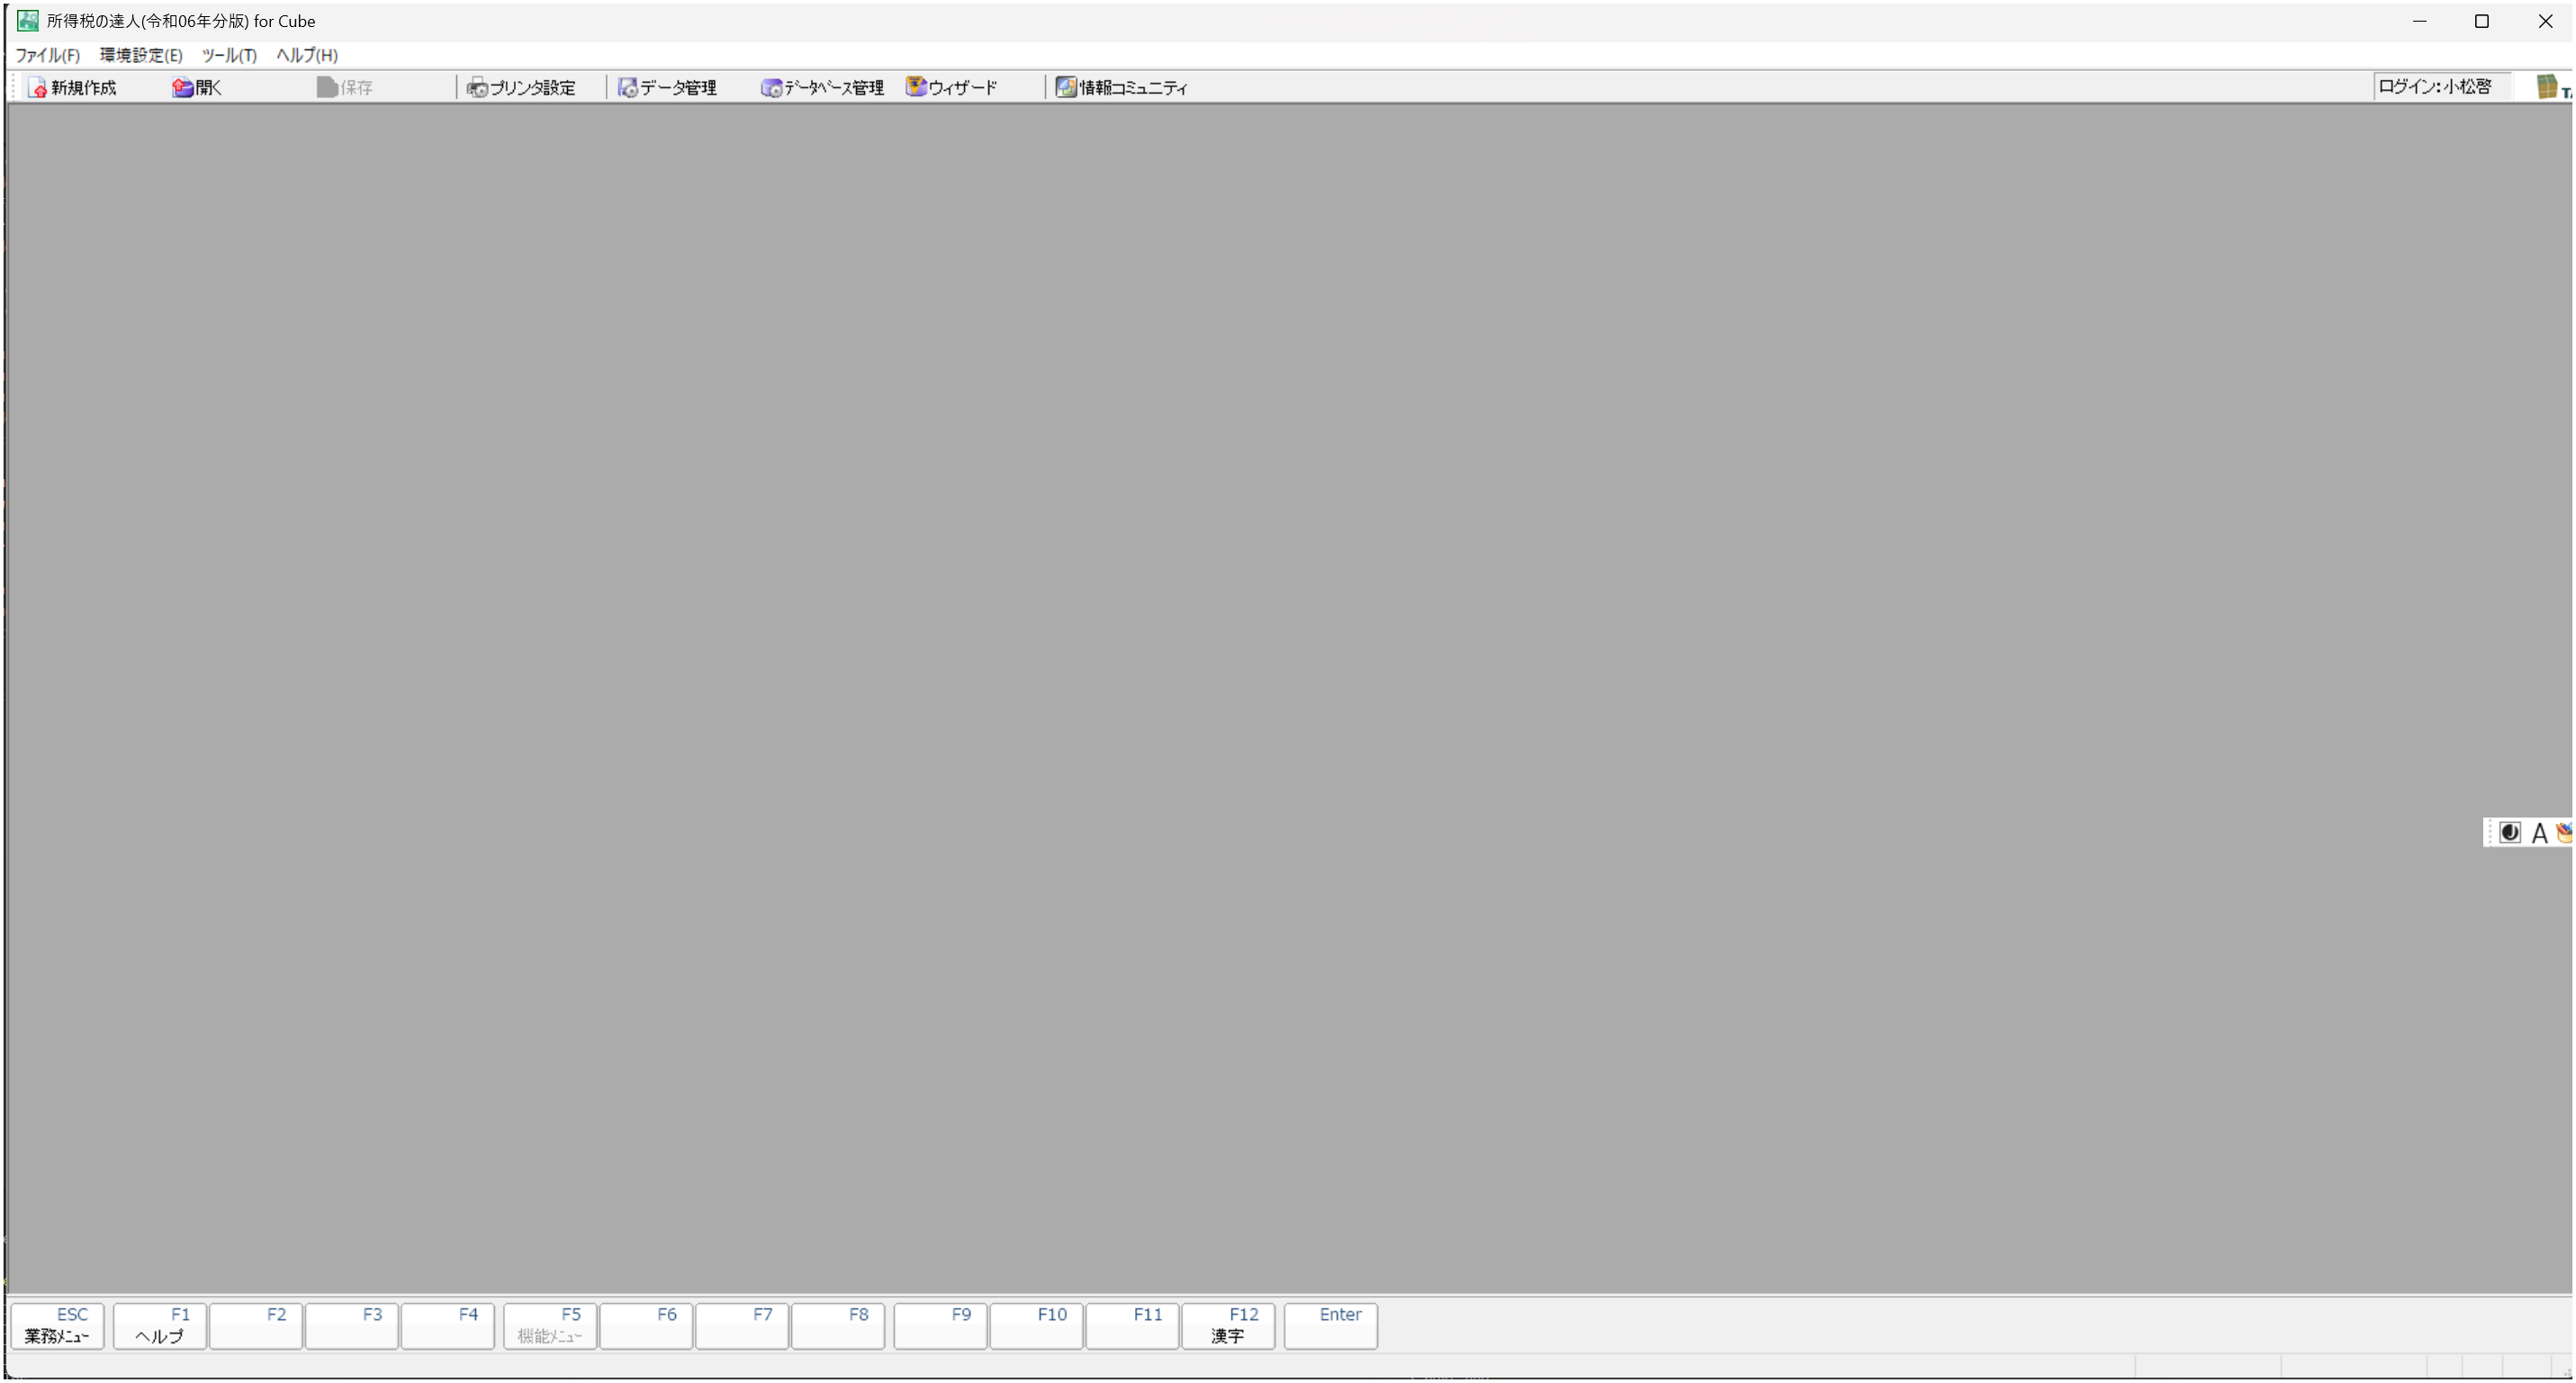The height and width of the screenshot is (1383, 2576).
Task: Open the ファイル(F) menu
Action: (47, 55)
